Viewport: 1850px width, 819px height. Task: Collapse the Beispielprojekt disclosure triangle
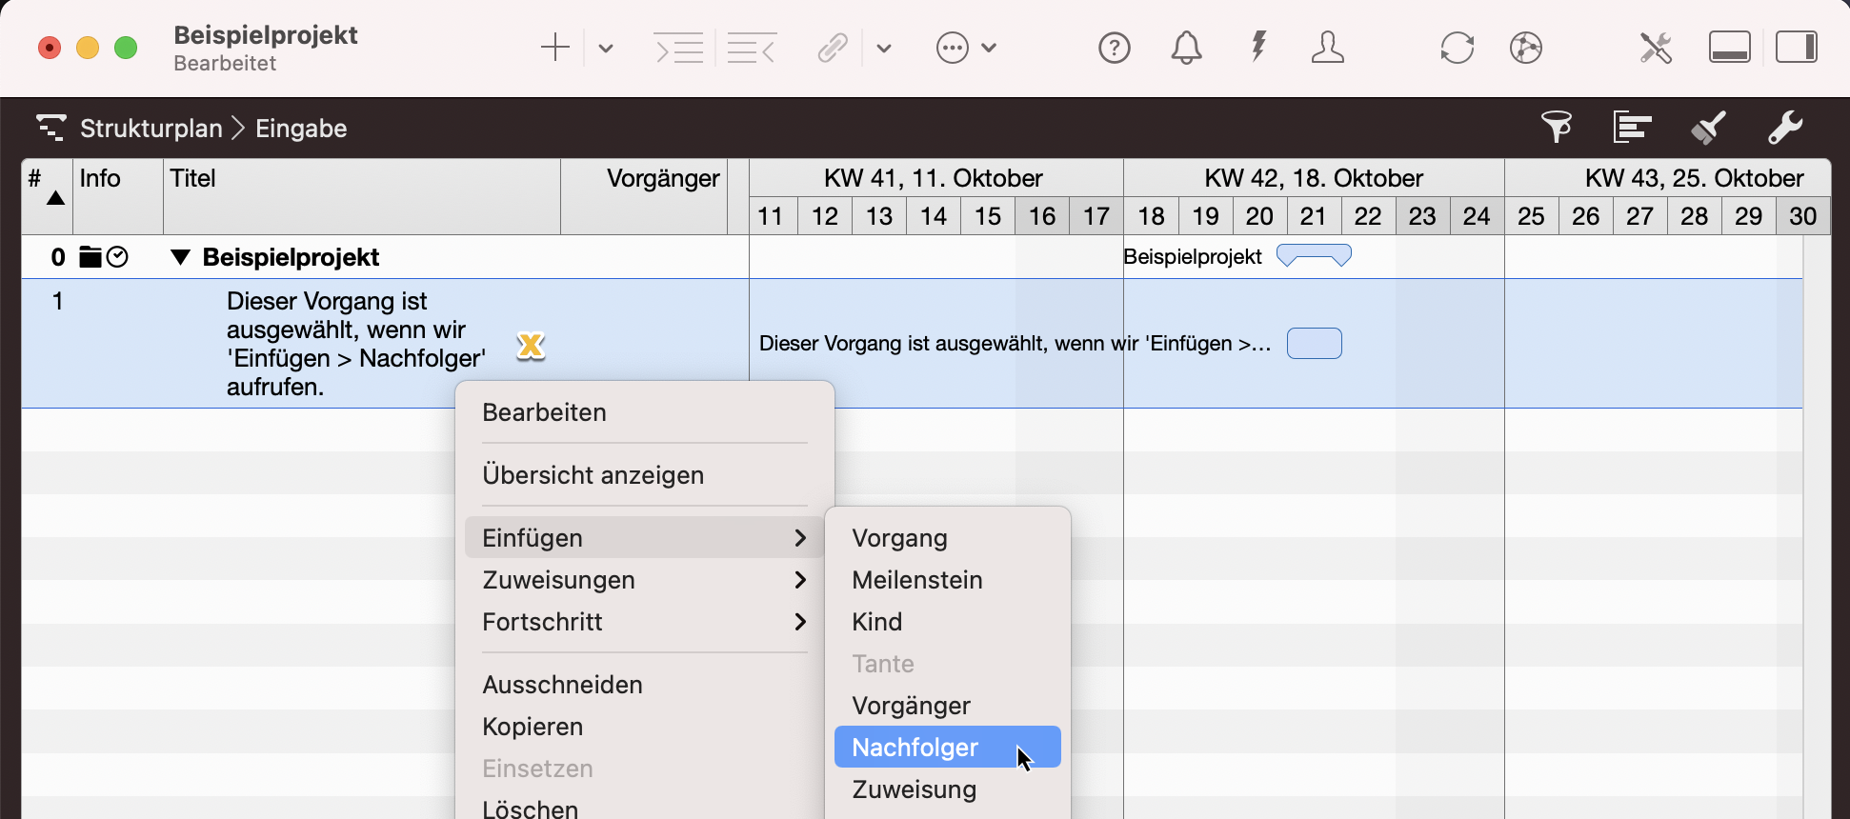[180, 257]
